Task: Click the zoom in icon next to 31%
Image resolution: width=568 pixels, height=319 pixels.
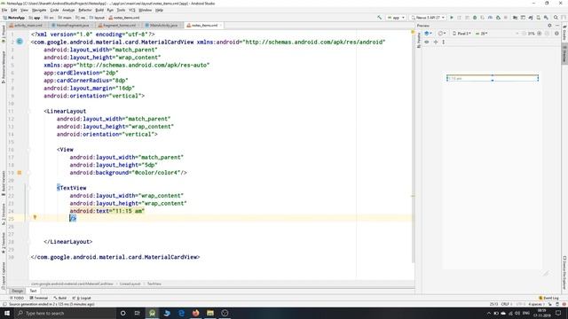Action: click(x=539, y=34)
